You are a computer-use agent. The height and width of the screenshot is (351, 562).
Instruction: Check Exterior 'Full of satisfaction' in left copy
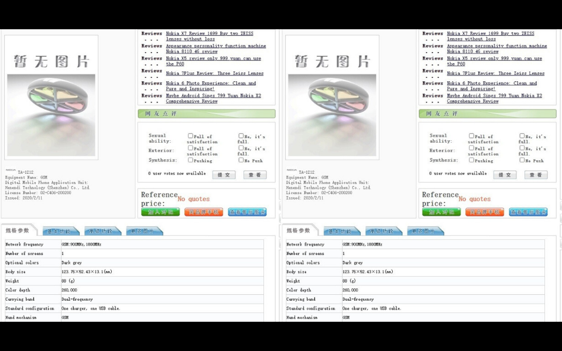point(190,148)
